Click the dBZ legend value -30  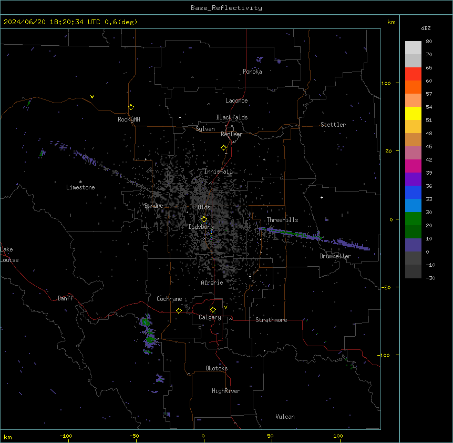coord(430,278)
